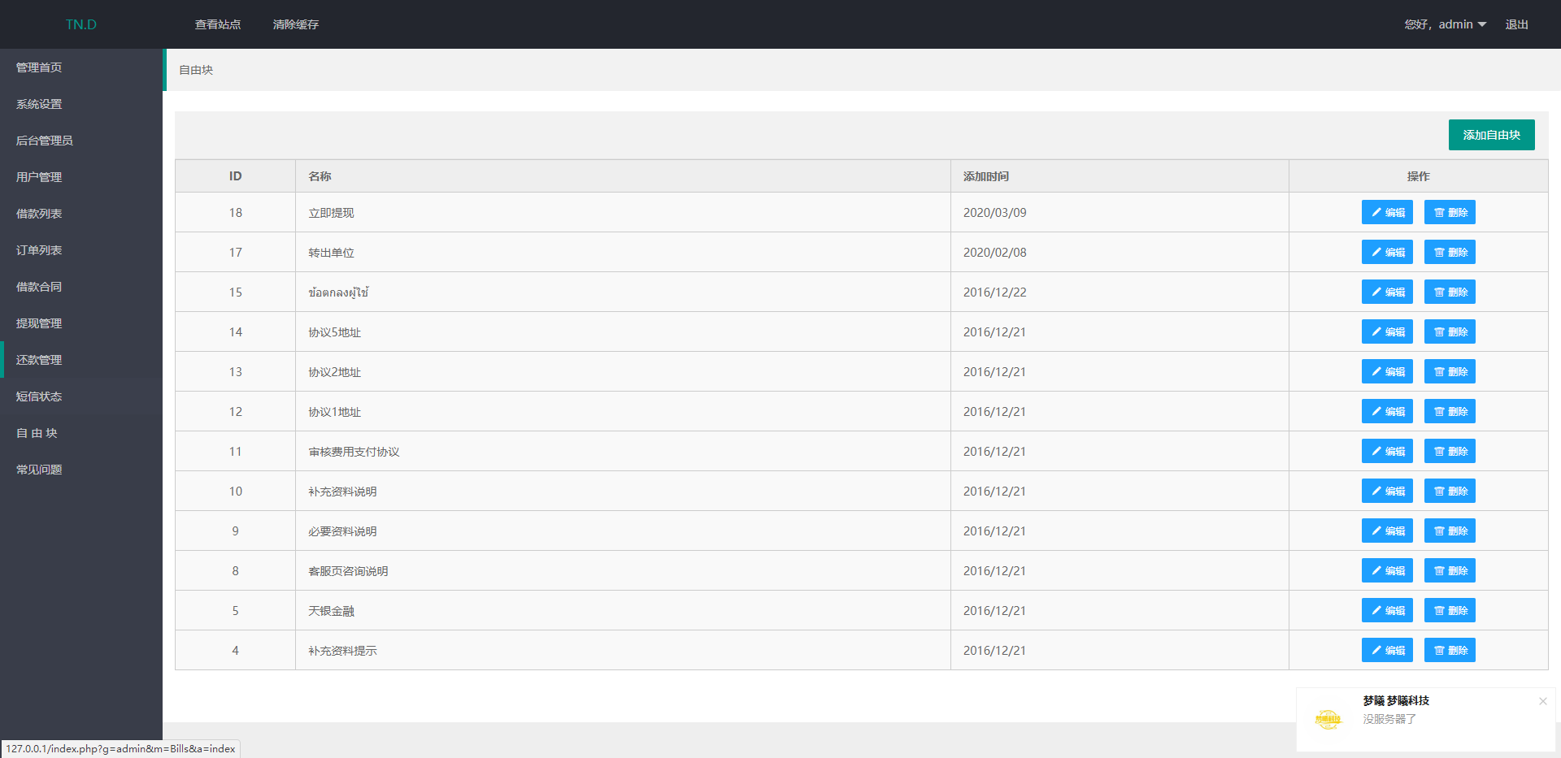Viewport: 1561px width, 758px height.
Task: Open the admin user dropdown
Action: coord(1446,24)
